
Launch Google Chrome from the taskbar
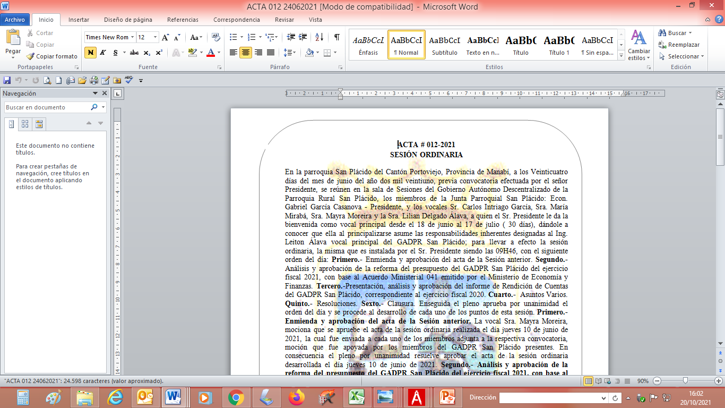click(236, 397)
